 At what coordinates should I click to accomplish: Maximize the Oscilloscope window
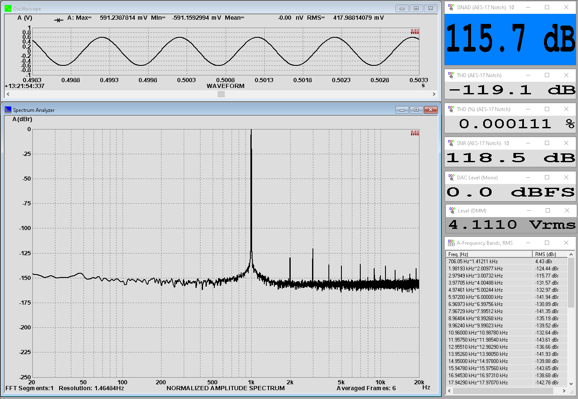[x=417, y=8]
